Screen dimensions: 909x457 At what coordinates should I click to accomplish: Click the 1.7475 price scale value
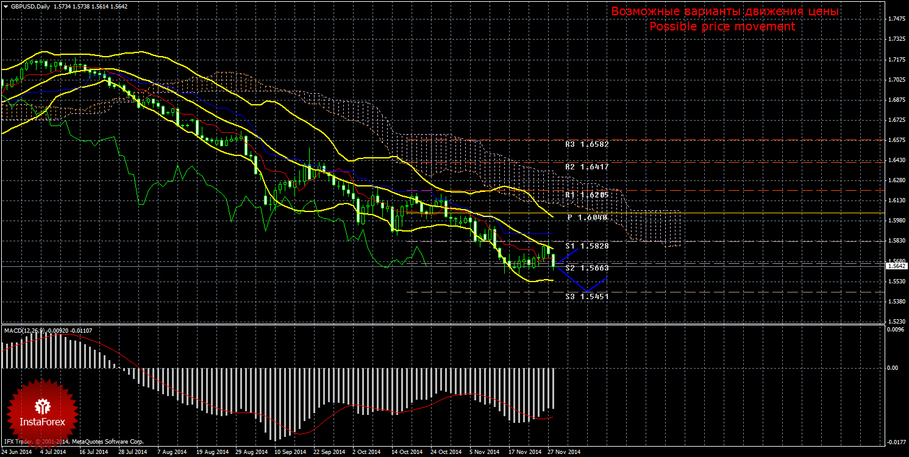tap(896, 19)
